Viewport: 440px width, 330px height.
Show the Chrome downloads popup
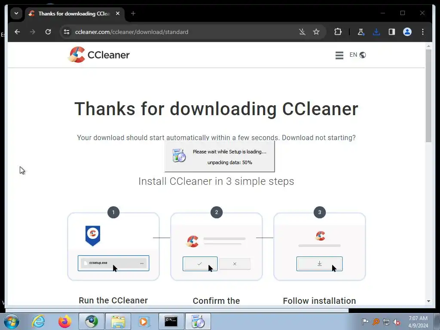(376, 32)
